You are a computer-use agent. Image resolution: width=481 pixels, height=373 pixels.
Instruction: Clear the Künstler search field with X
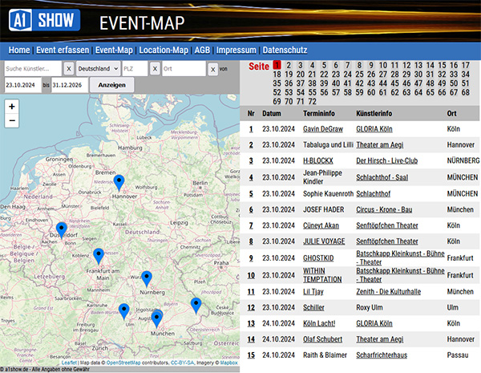(x=69, y=69)
